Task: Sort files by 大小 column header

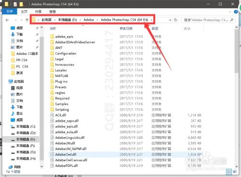Action: [187, 28]
